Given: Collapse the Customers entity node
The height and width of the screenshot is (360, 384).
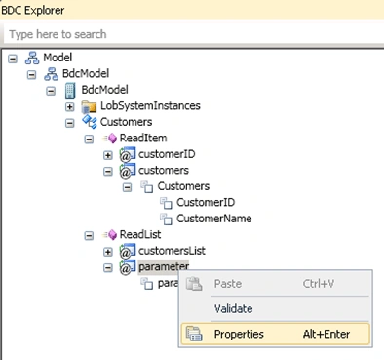Looking at the screenshot, I should click(x=70, y=123).
